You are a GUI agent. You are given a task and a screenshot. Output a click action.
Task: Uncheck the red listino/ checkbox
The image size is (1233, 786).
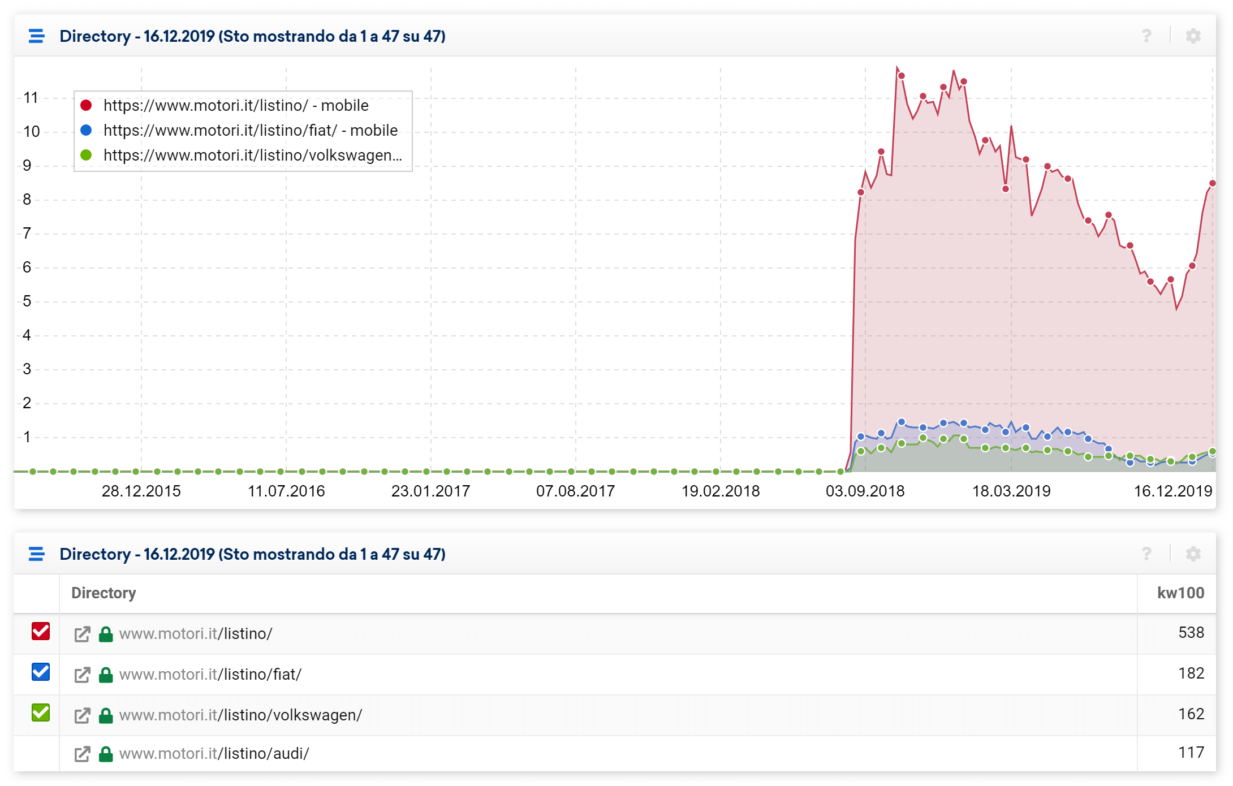(41, 631)
